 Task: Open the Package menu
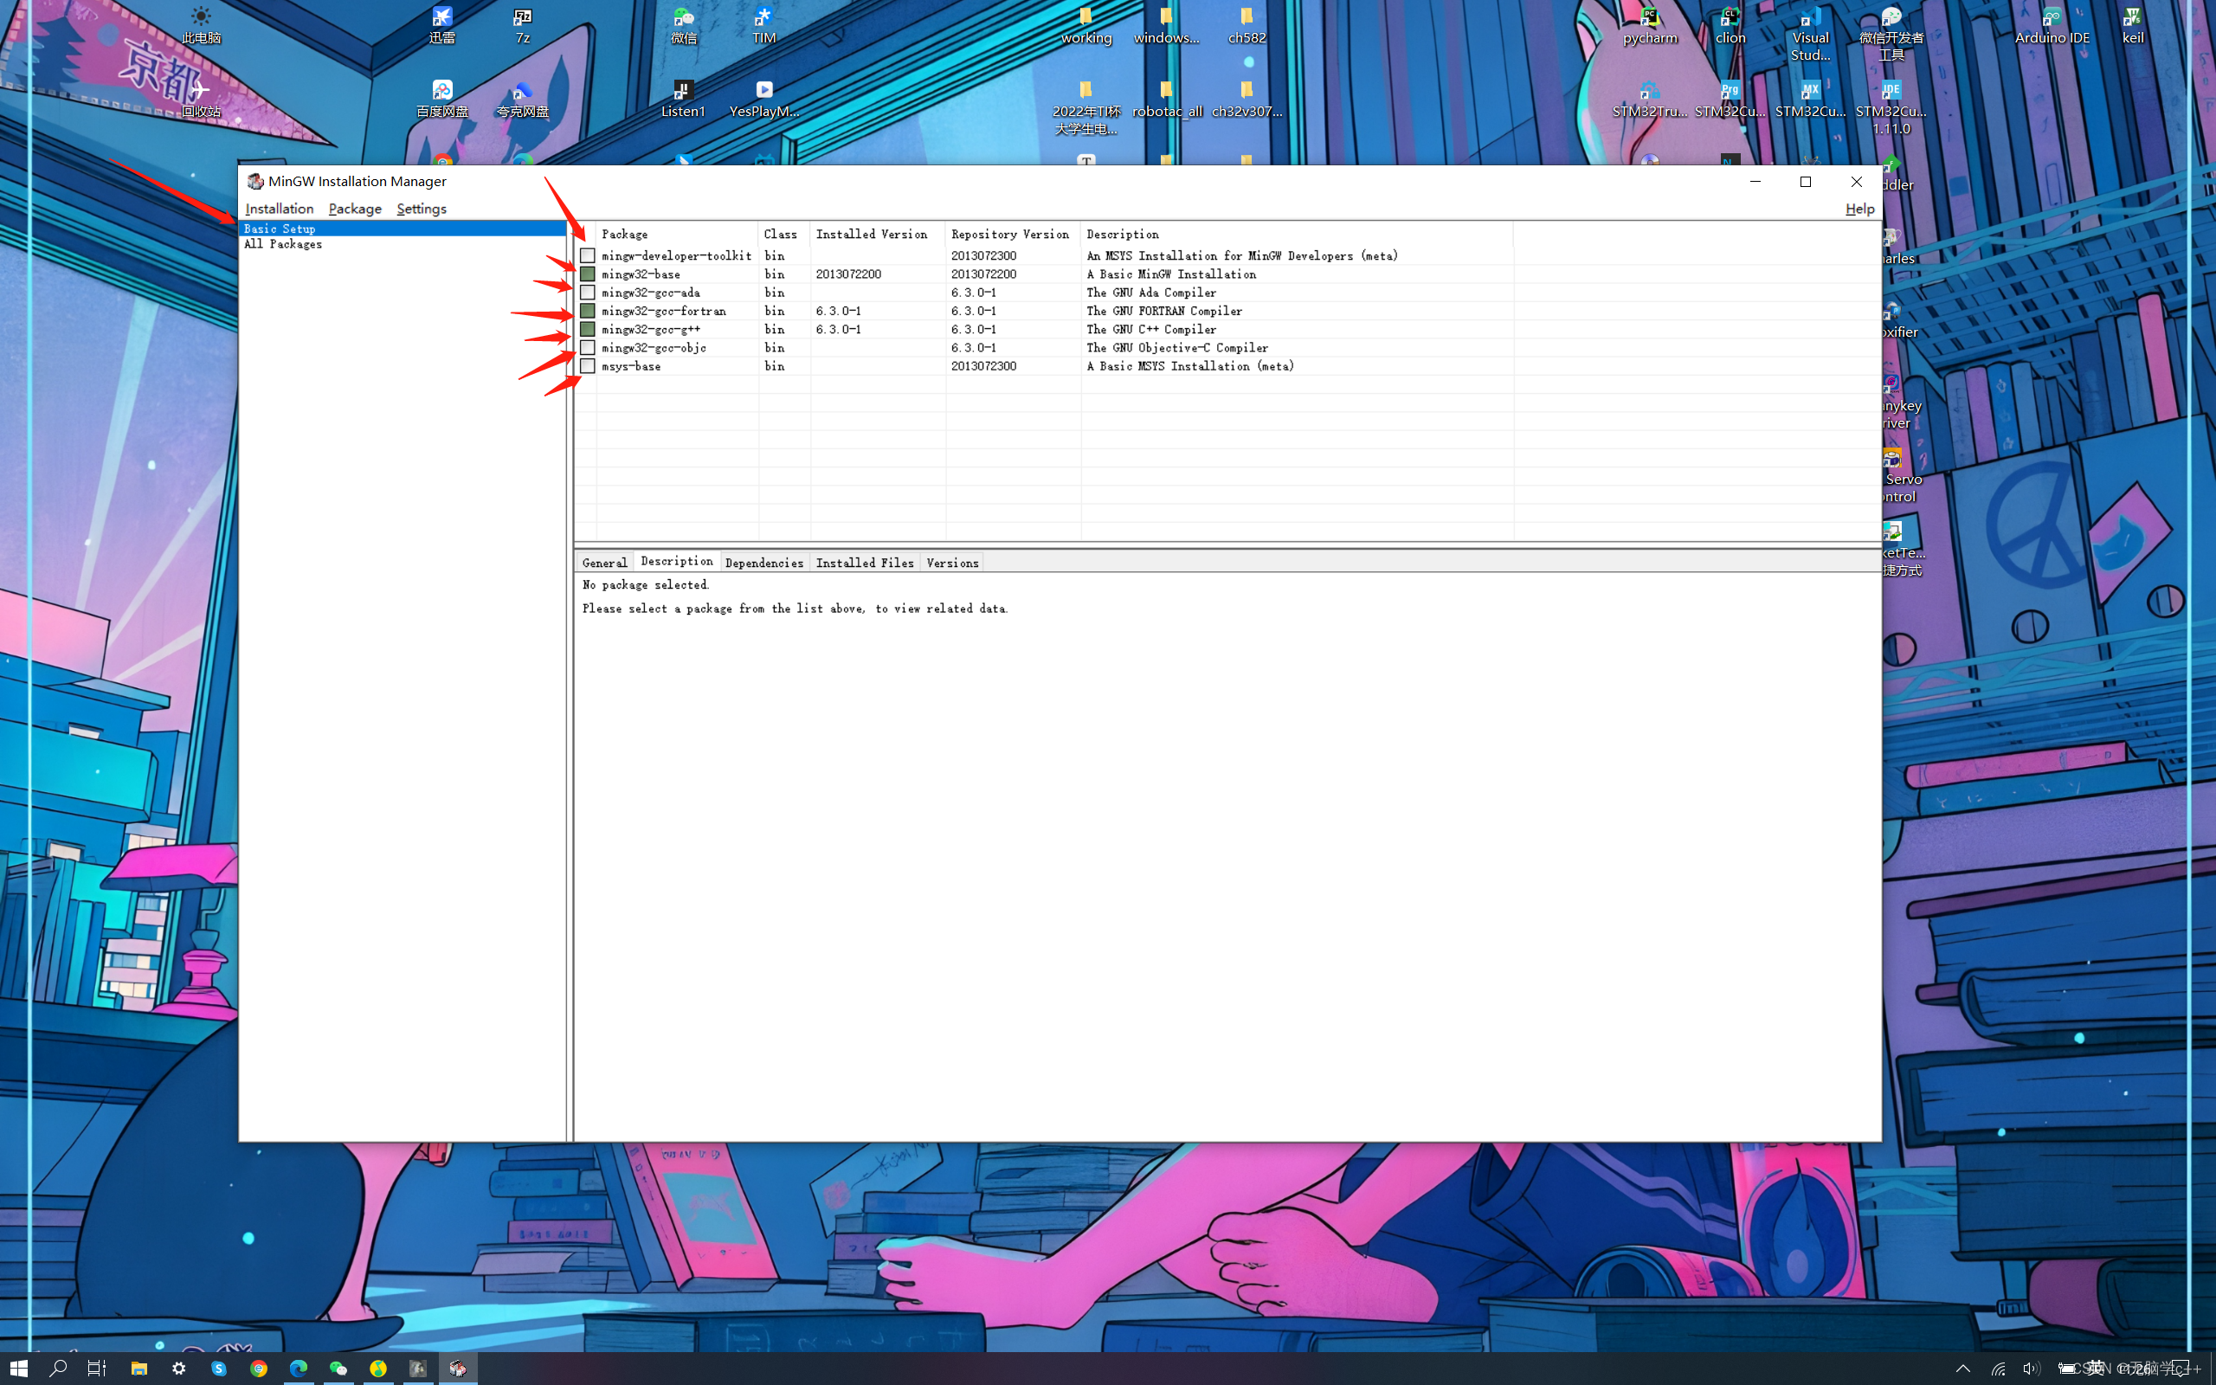pyautogui.click(x=355, y=209)
